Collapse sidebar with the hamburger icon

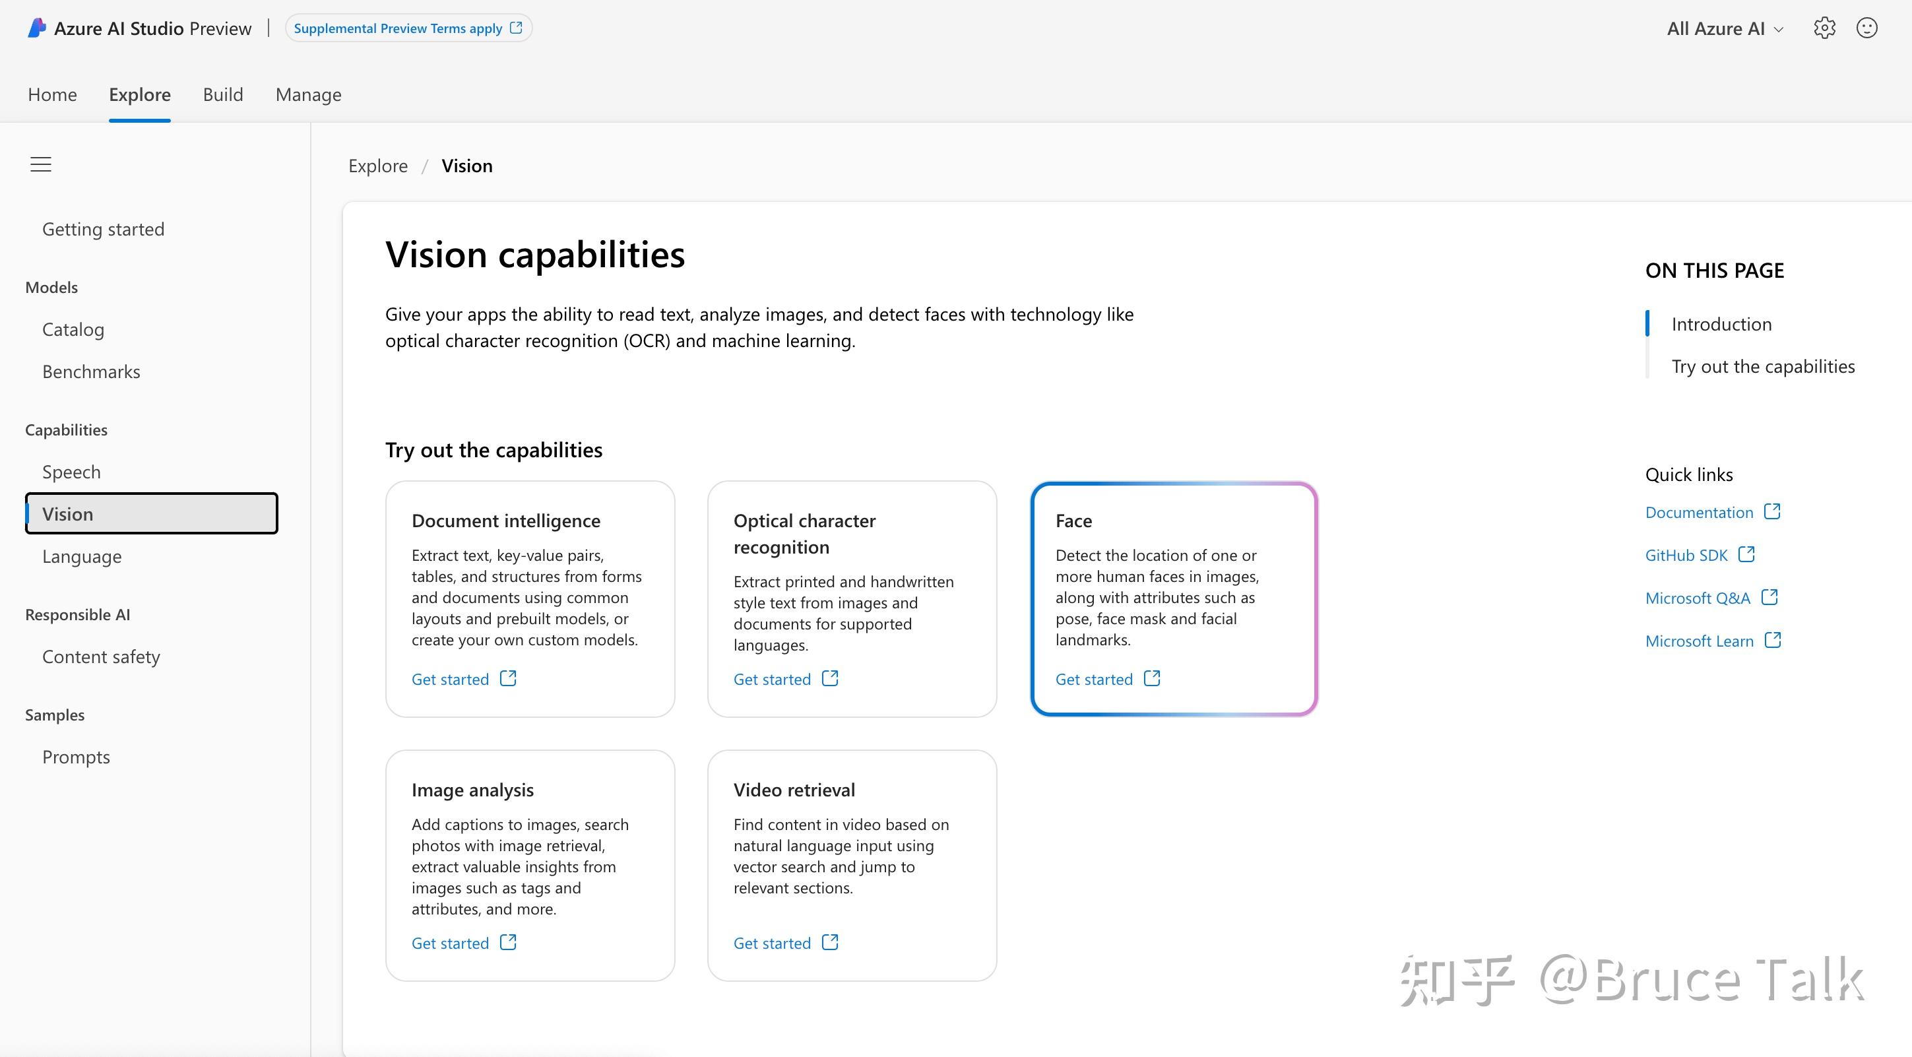(40, 164)
